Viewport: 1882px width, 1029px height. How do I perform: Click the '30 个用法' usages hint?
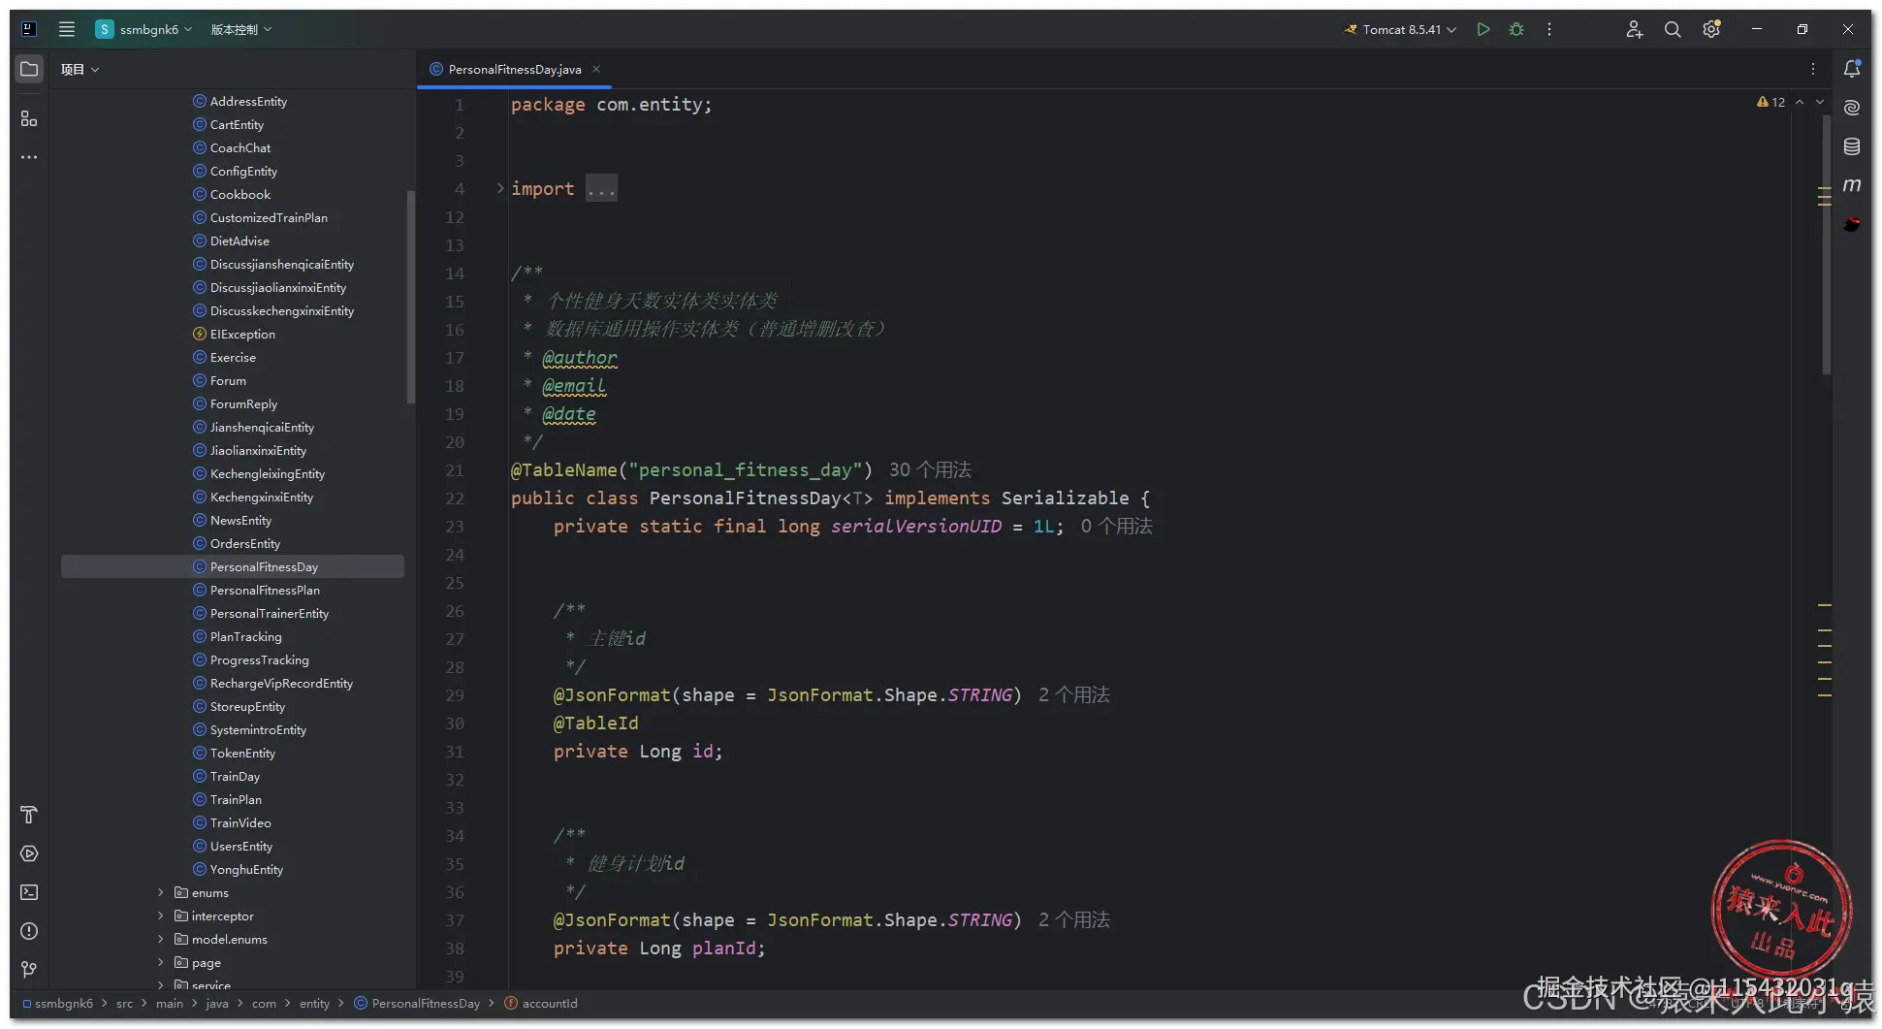[x=930, y=469]
